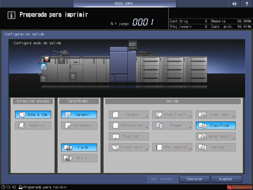Viewport: 253px width, 190px height.
Task: Open Enc. espiral binding options
Action: coord(172,147)
